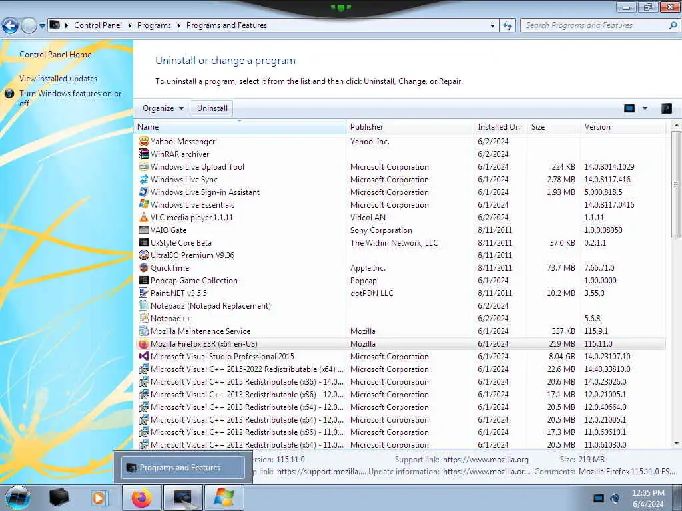Viewport: 682px width, 511px height.
Task: Click the Back navigation arrow
Action: click(11, 26)
